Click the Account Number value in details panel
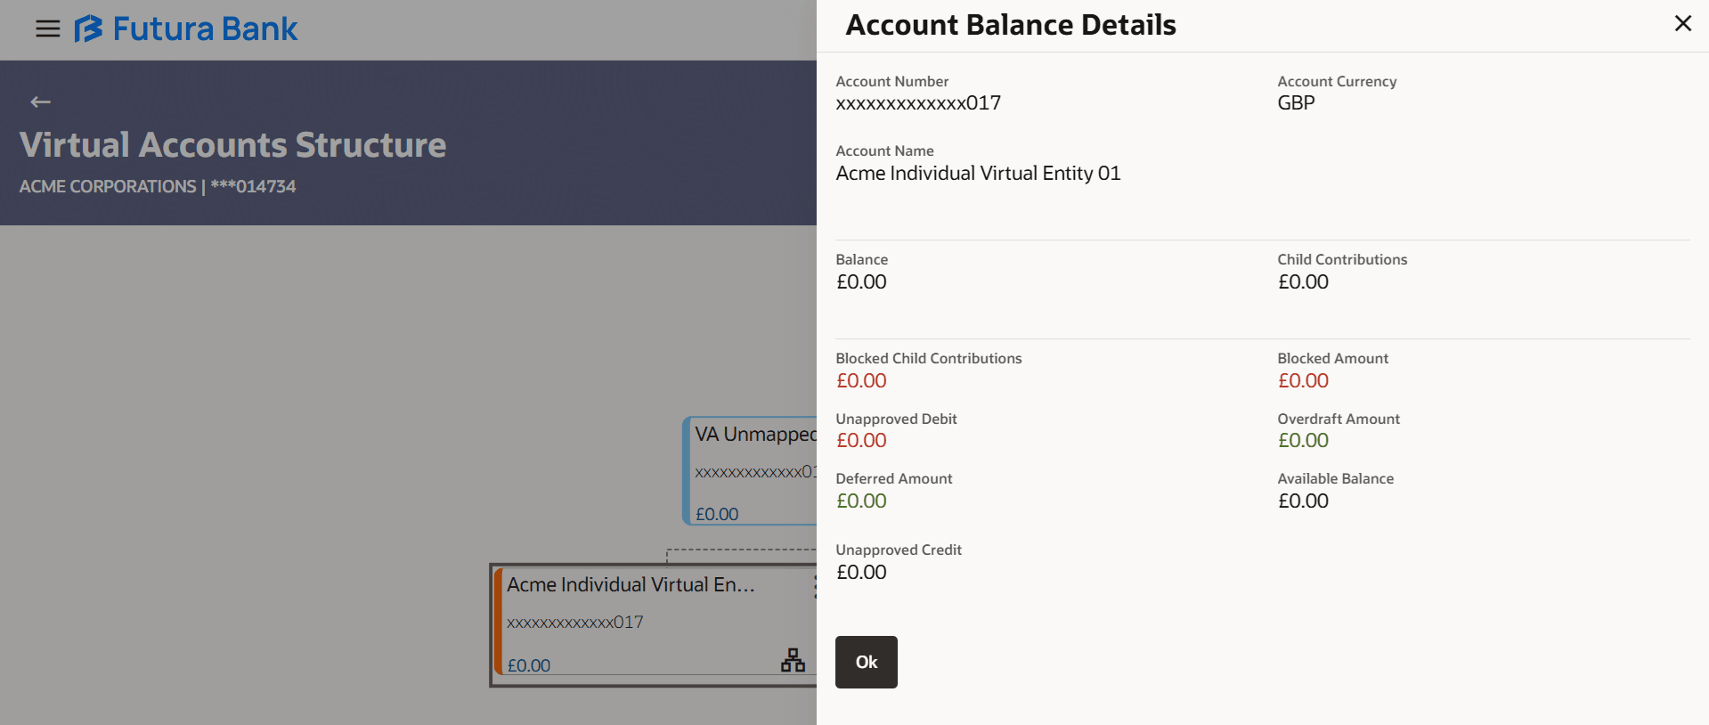This screenshot has width=1709, height=725. tap(918, 103)
